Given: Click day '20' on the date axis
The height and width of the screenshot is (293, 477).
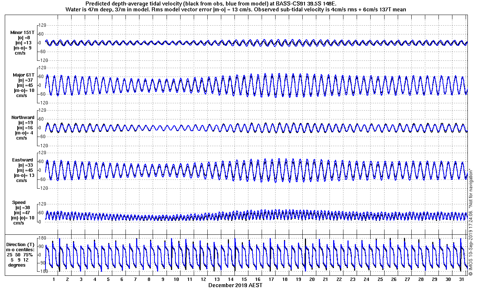Looking at the screenshot, I should pos(312,279).
